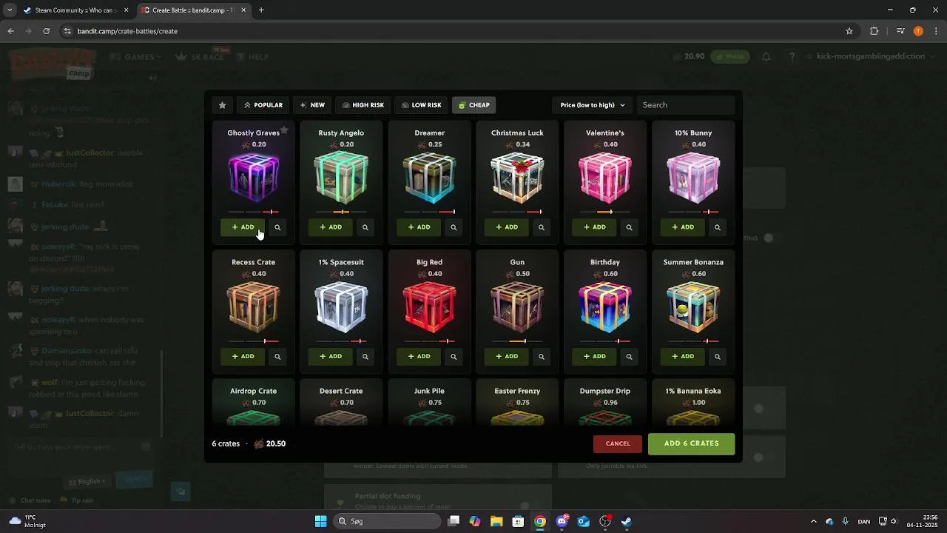Click Recess Crate risk indicator bar

point(253,341)
